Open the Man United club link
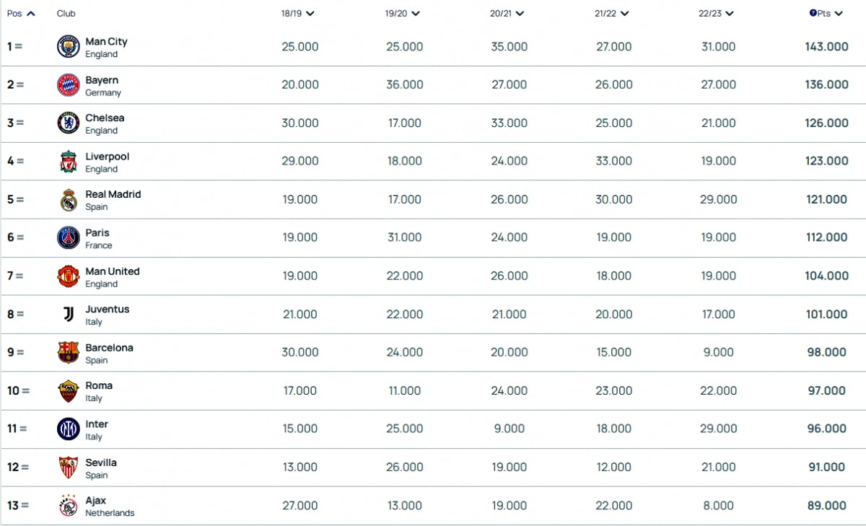Screen dimensions: 866x526 [x=113, y=271]
